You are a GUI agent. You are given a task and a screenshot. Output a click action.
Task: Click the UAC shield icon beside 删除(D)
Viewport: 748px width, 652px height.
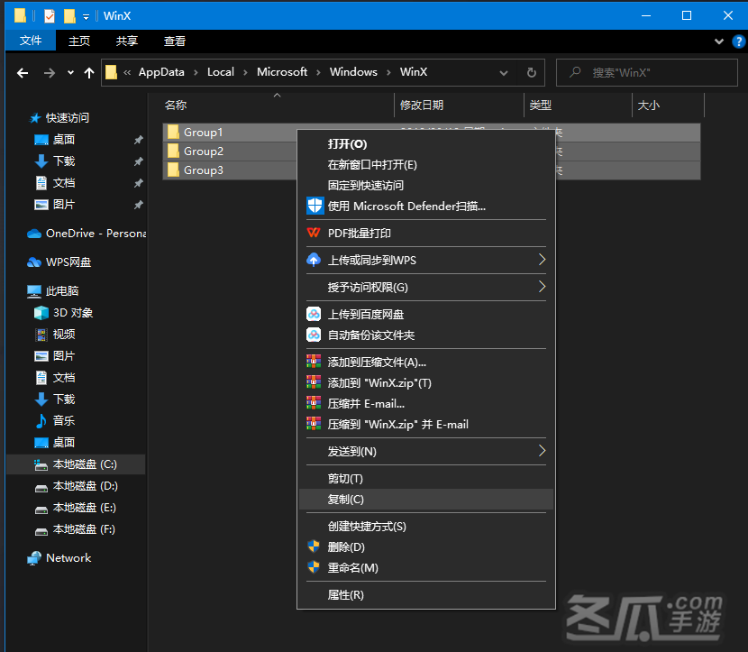[x=314, y=546]
